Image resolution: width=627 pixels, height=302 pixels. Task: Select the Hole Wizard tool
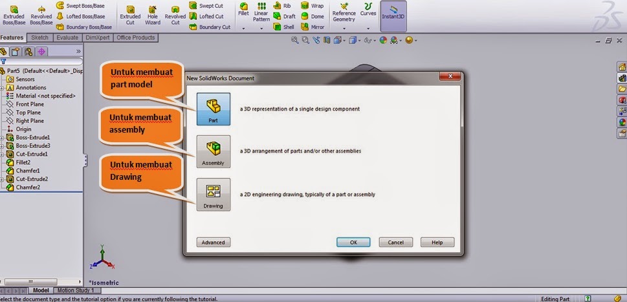[153, 15]
